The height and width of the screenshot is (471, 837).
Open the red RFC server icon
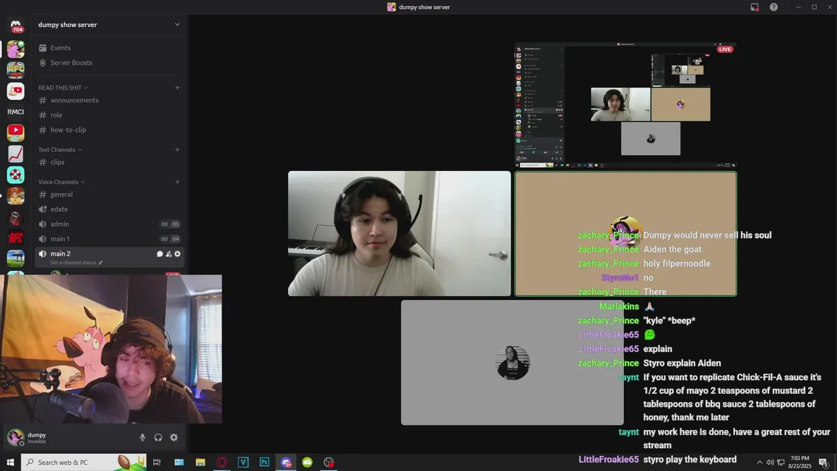16,237
